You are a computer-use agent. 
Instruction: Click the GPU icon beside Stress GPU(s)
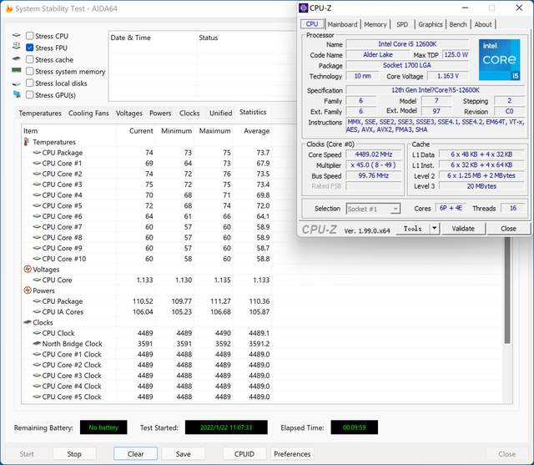tap(16, 95)
